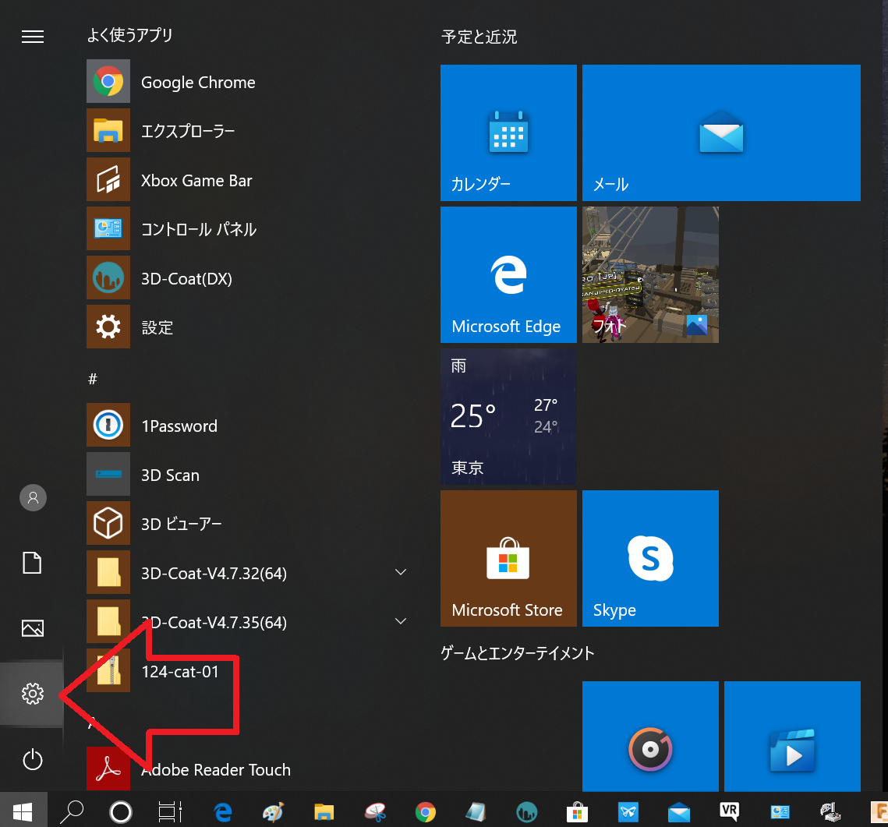
Task: Open taskbar search magnifier
Action: click(72, 812)
